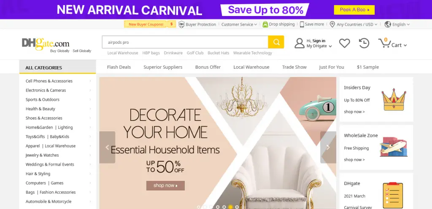432x209 pixels.
Task: Open the wishlist heart icon
Action: coord(344,43)
